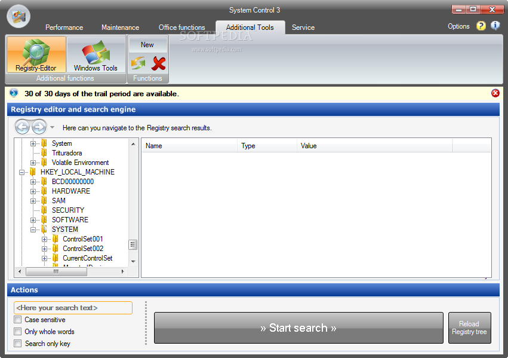Click tree horizontal scroll right arrow

[x=123, y=271]
